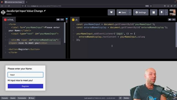Open HTML editor settings gear
The height and width of the screenshot is (100, 177).
point(58,19)
